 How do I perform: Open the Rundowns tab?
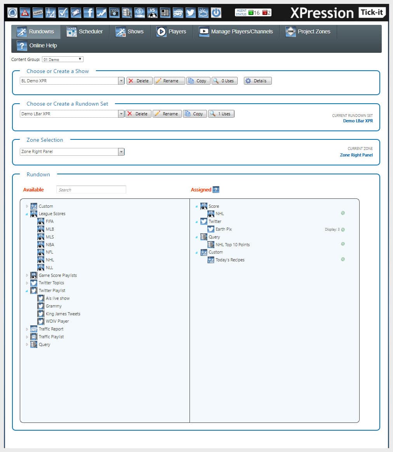(36, 32)
